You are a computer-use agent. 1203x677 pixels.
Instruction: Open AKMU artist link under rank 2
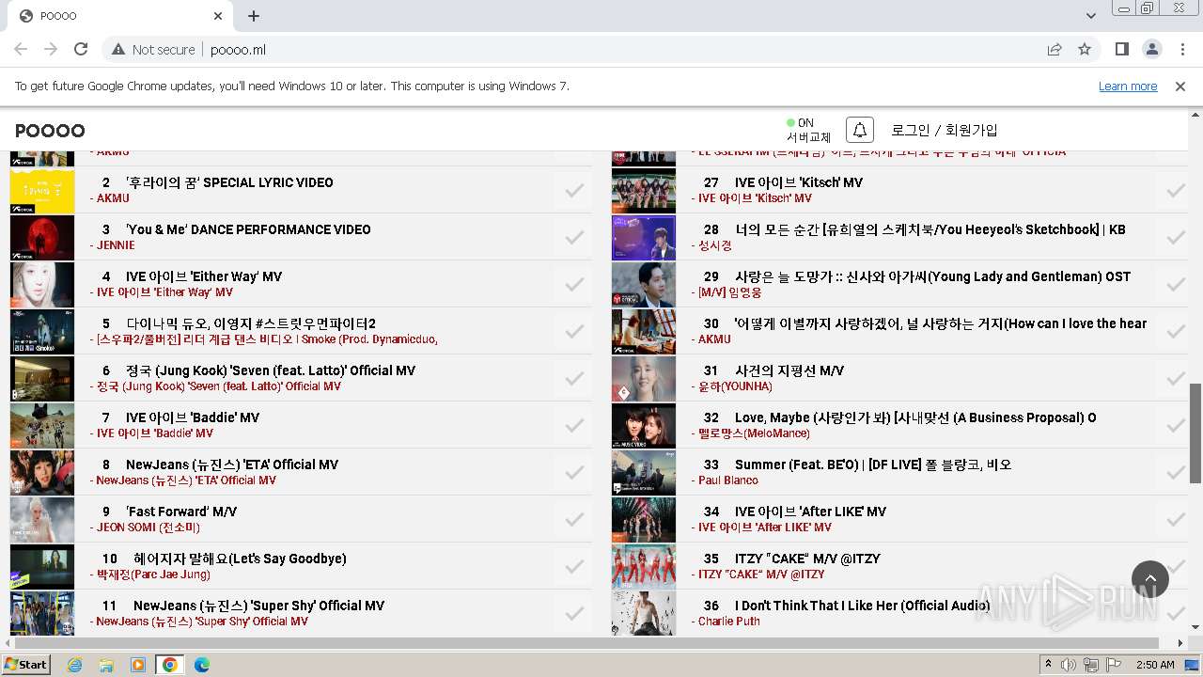pyautogui.click(x=113, y=198)
